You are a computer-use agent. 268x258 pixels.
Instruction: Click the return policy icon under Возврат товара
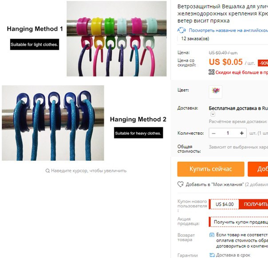(x=212, y=235)
